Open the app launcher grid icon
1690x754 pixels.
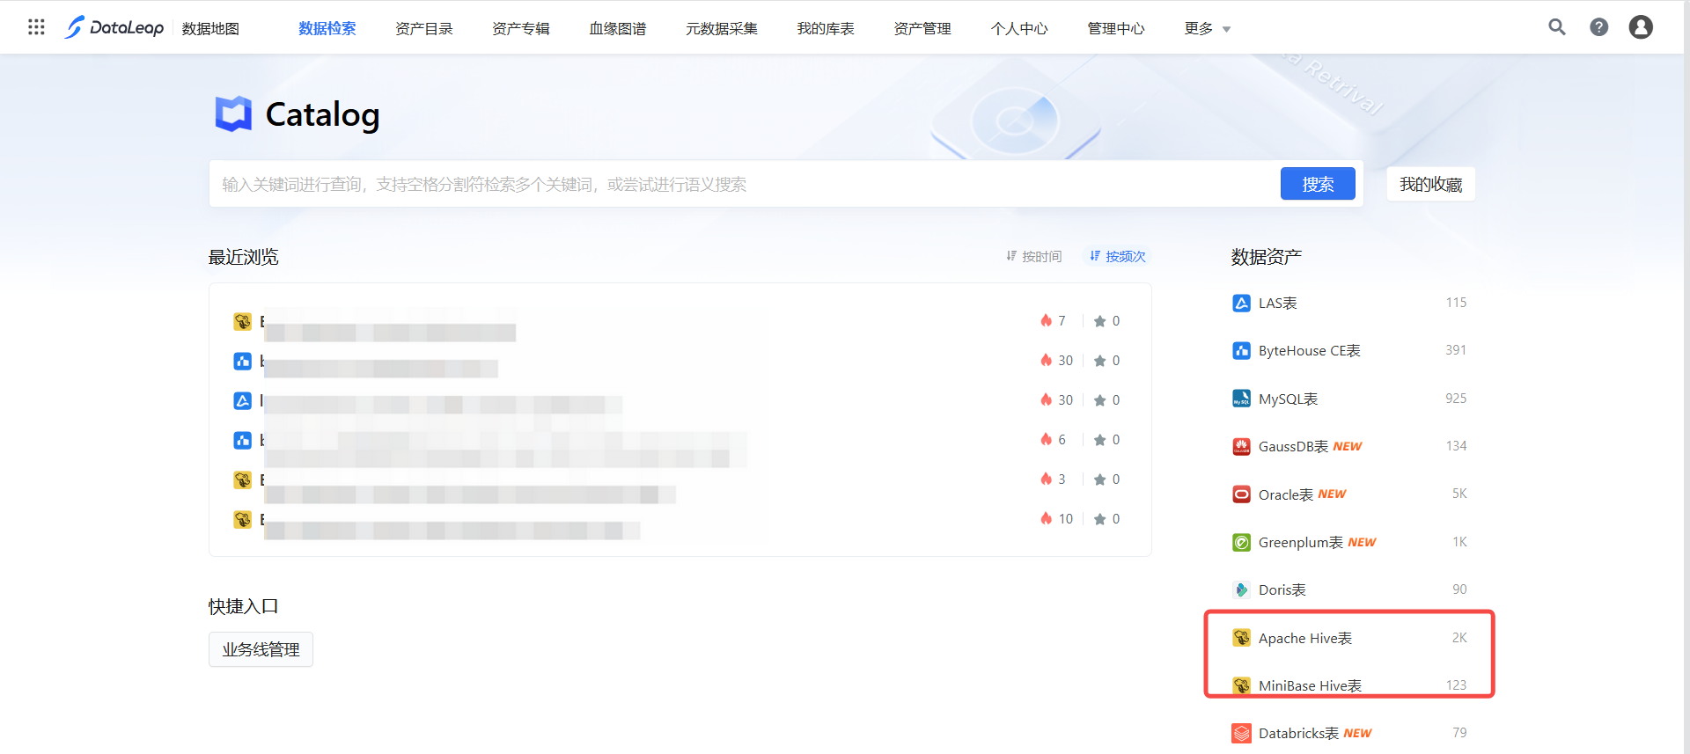(x=36, y=27)
